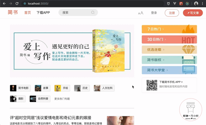Click the text 随时随地发现和创作内容
Screen dimensions: 206x125
tap(173, 86)
